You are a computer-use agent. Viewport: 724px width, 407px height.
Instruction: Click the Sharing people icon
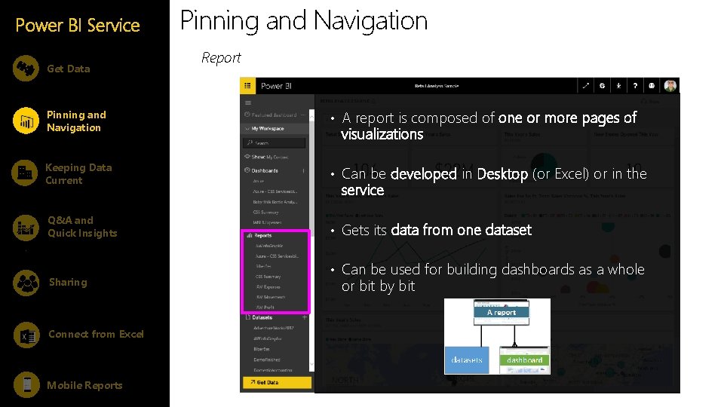(x=26, y=283)
